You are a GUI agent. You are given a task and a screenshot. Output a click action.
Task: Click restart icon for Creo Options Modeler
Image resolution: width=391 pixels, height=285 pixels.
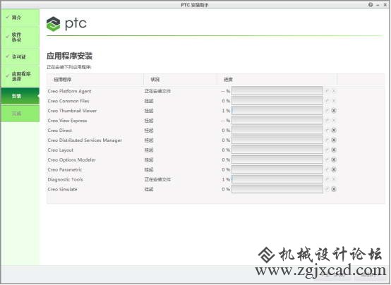click(327, 159)
